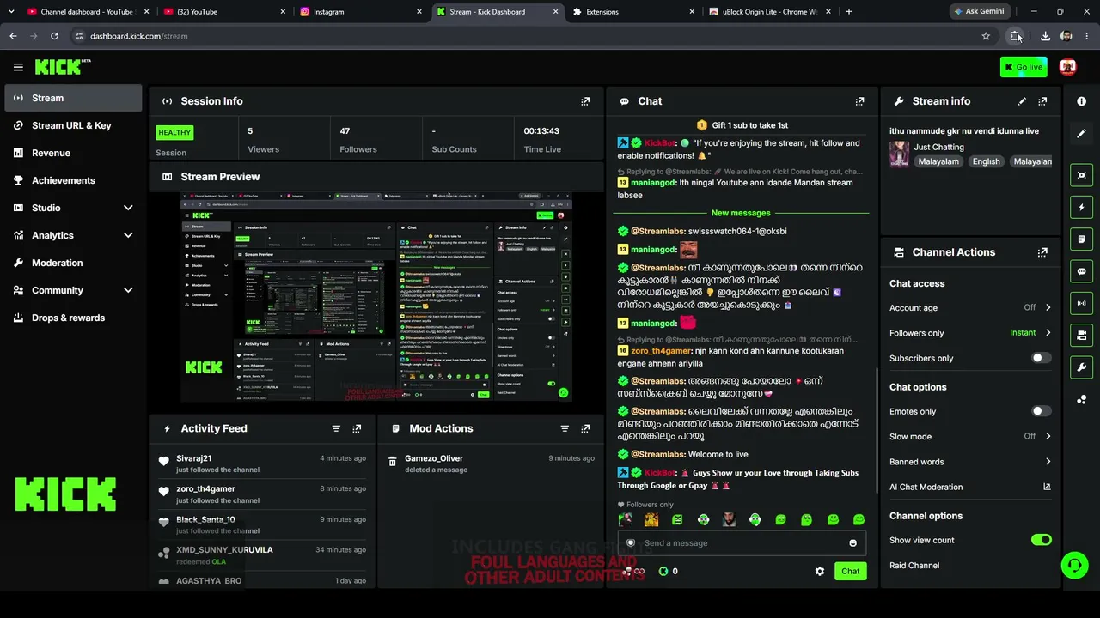Pop out the Session Info panel
Viewport: 1100px width, 618px height.
tap(585, 101)
